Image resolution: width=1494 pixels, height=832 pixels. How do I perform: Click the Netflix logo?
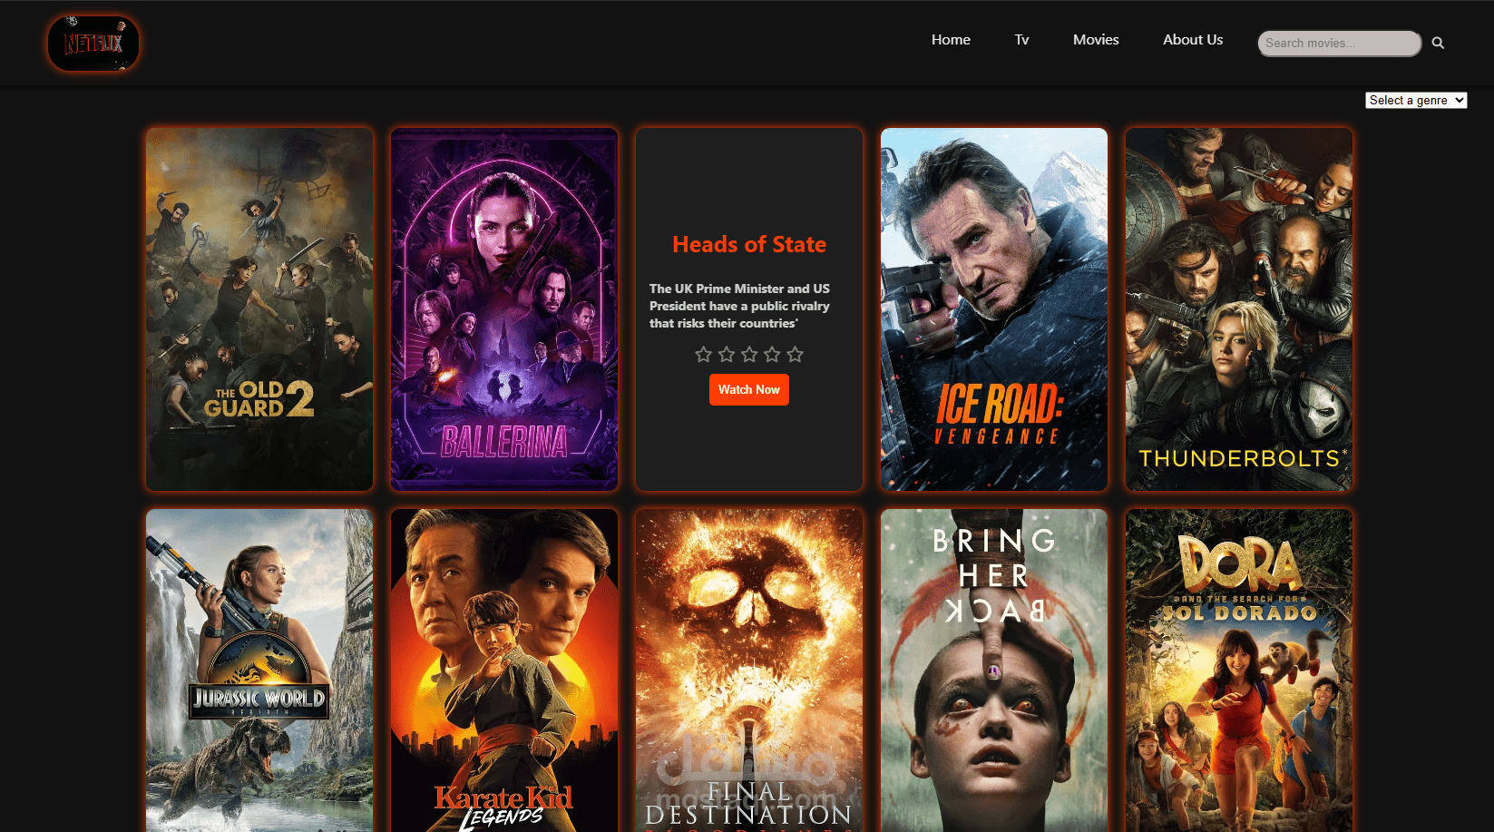[93, 43]
